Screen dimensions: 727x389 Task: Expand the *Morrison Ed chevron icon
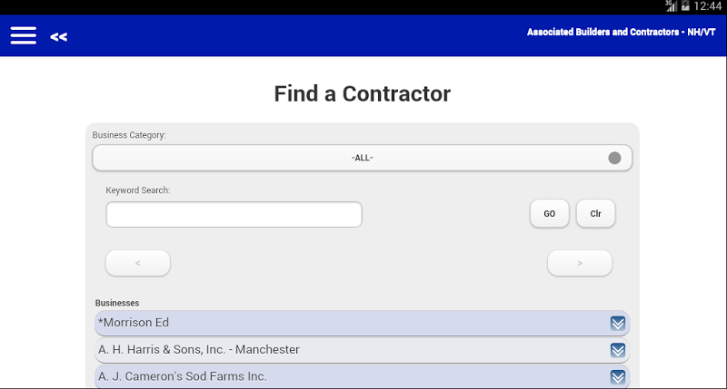point(618,323)
